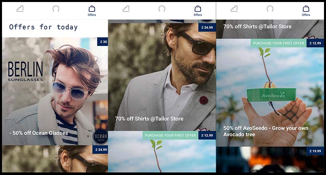Open the Berlin Sunglasses offer image
The image size is (326, 175).
(x=55, y=91)
